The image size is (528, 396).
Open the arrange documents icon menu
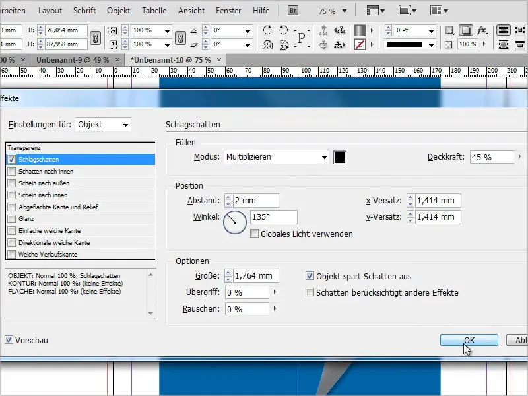tap(439, 11)
